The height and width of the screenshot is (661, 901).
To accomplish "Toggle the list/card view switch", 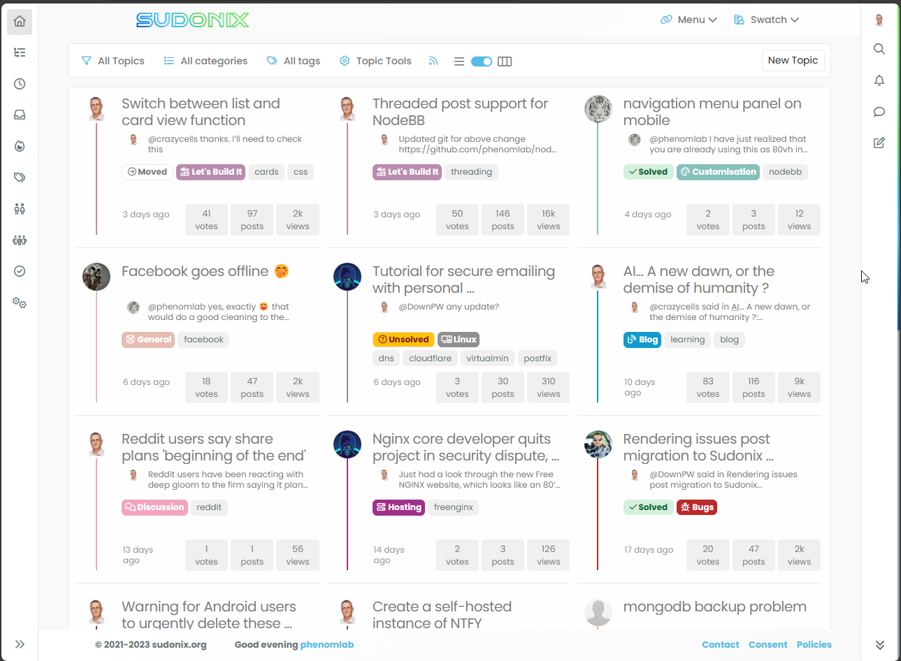I will 482,61.
